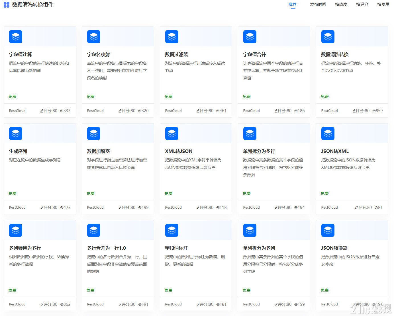The image size is (394, 316).
Task: Click 评分:80 on the 字段值合并 card
Action: coord(285,111)
